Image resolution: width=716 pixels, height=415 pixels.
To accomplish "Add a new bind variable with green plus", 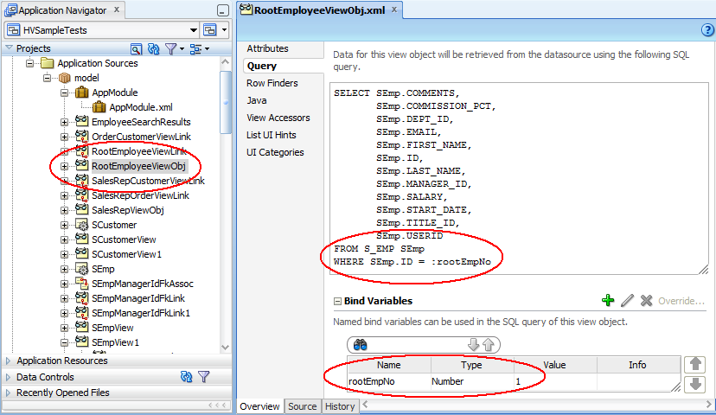I will click(608, 300).
